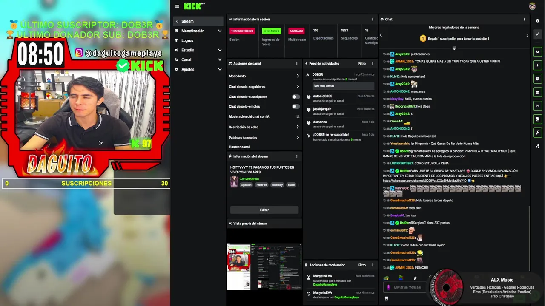Open options menu of Acciones de moderador
The height and width of the screenshot is (306, 545).
tap(373, 265)
